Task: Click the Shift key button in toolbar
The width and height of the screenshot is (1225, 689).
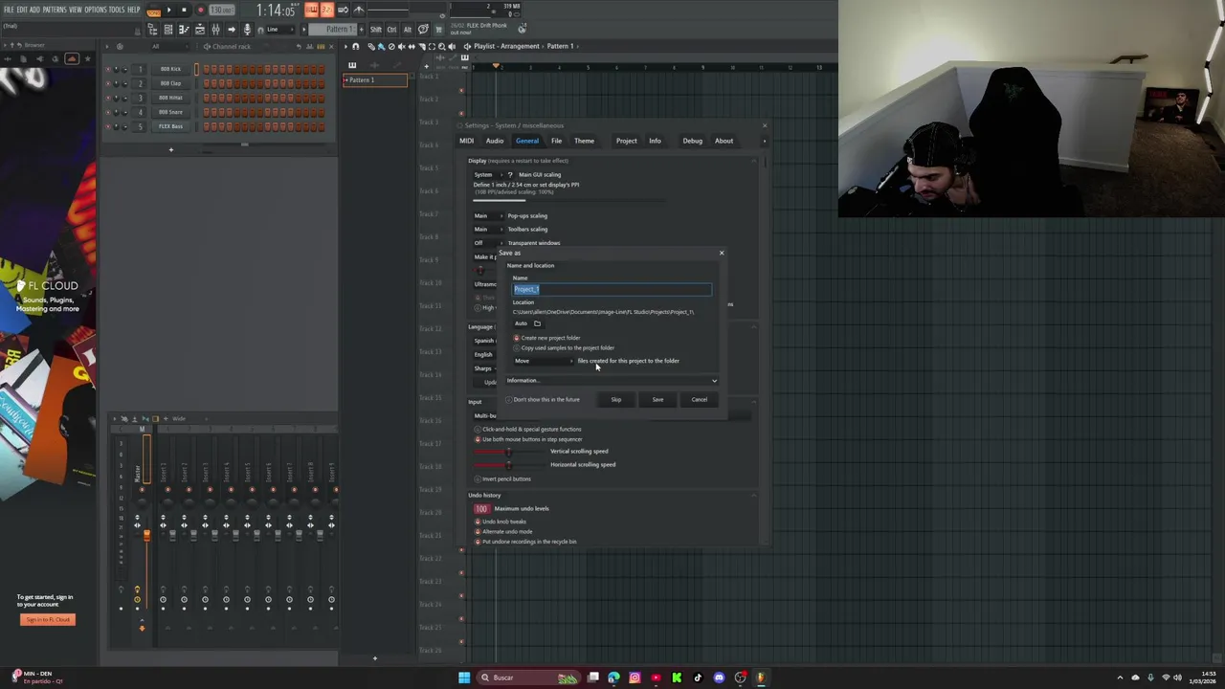Action: coord(376,30)
